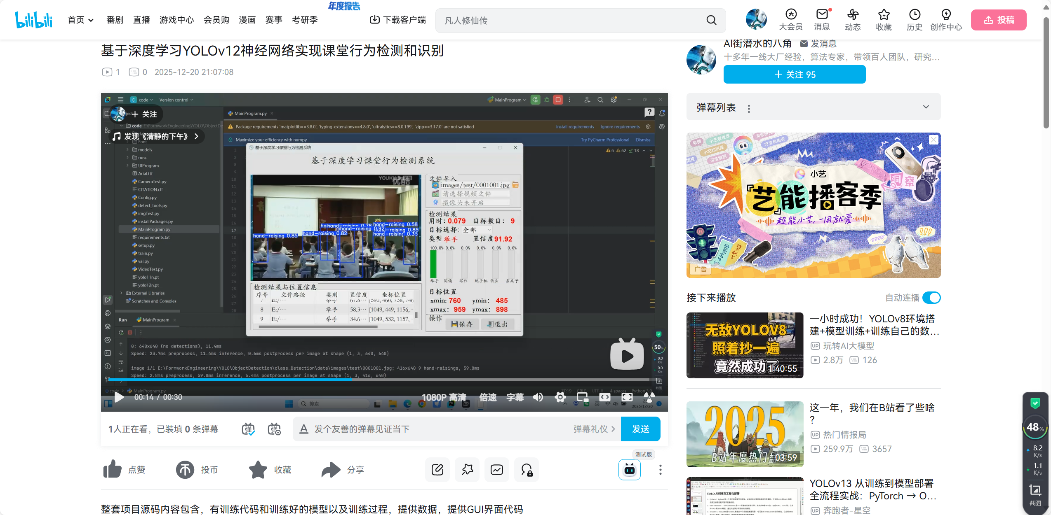Mute the video volume icon
Viewport: 1051px width, 515px height.
[538, 397]
